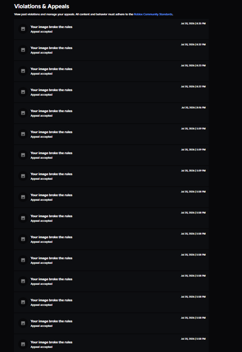Select 'Your image broke the rules' at 8:32 PM

[51, 48]
